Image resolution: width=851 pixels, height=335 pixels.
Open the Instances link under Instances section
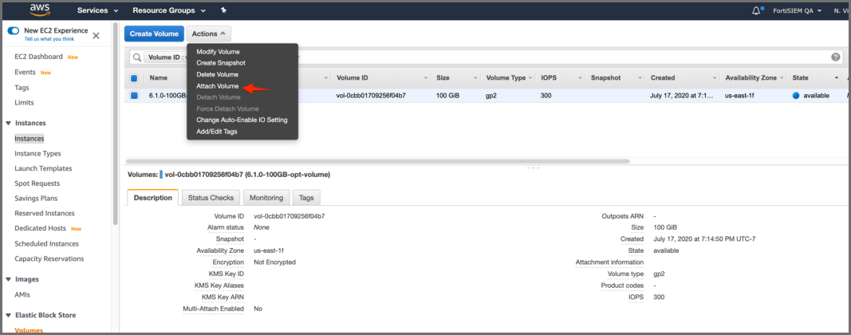click(x=30, y=139)
